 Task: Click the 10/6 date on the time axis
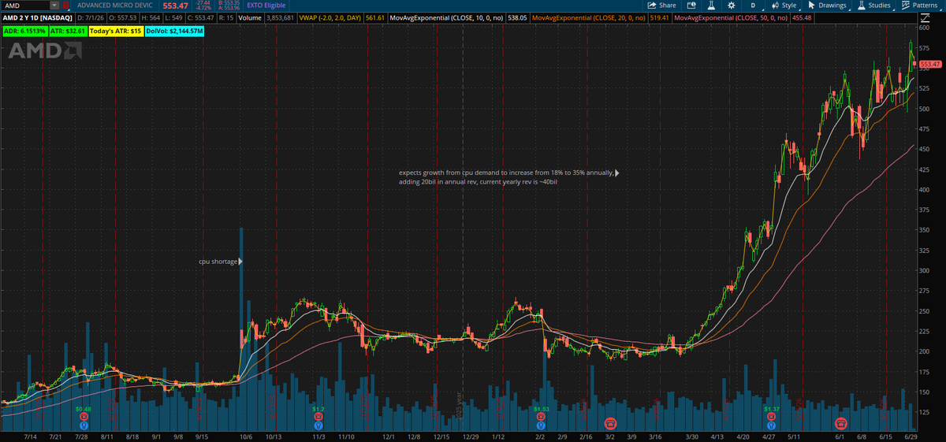click(x=246, y=436)
